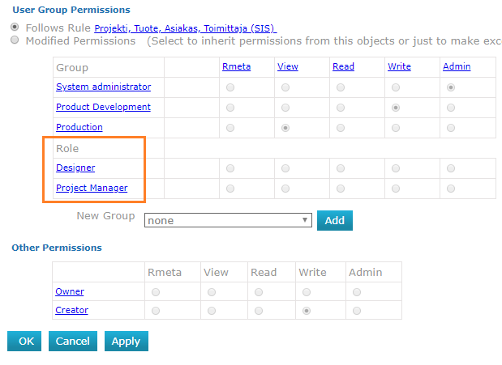Click the Apply button

click(127, 341)
